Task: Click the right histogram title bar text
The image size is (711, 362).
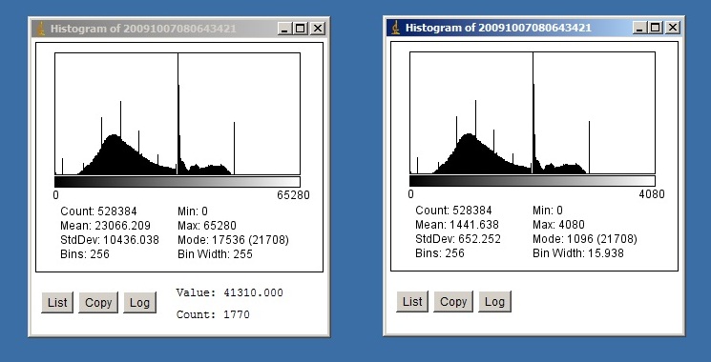Action: [498, 28]
